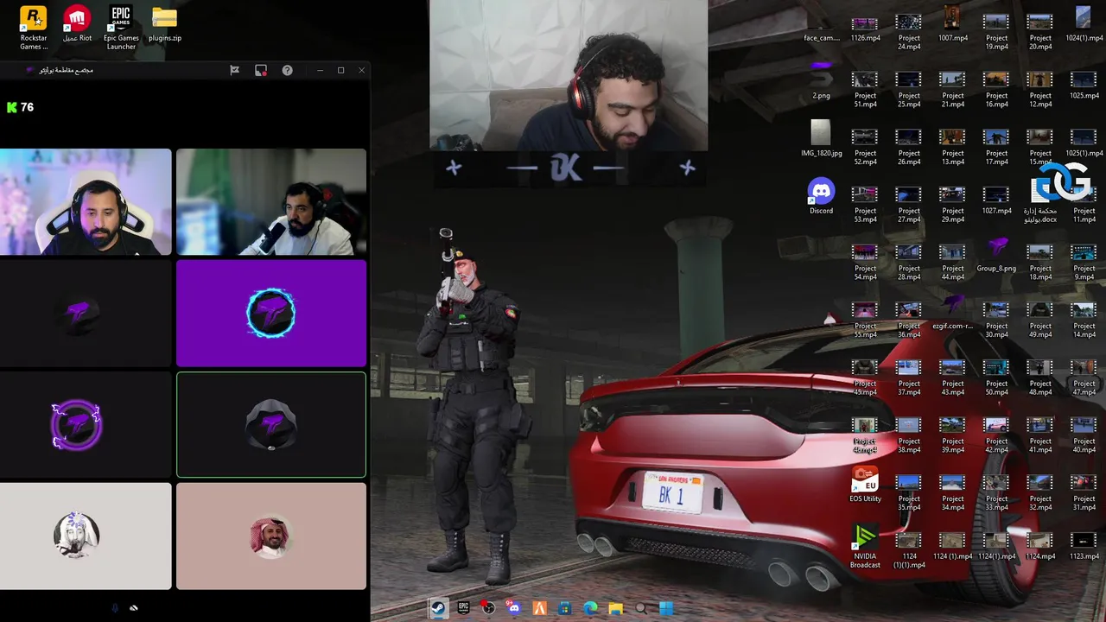Click the Epic Games icon in the taskbar
This screenshot has height=622, width=1106.
tap(463, 608)
